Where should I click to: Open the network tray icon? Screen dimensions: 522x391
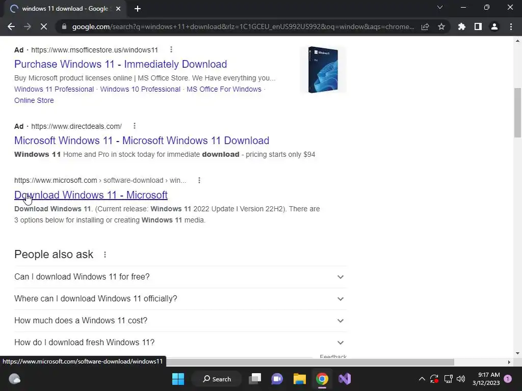[x=448, y=379]
